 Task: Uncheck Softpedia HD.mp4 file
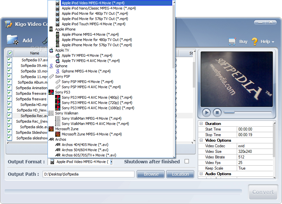tap(10, 104)
